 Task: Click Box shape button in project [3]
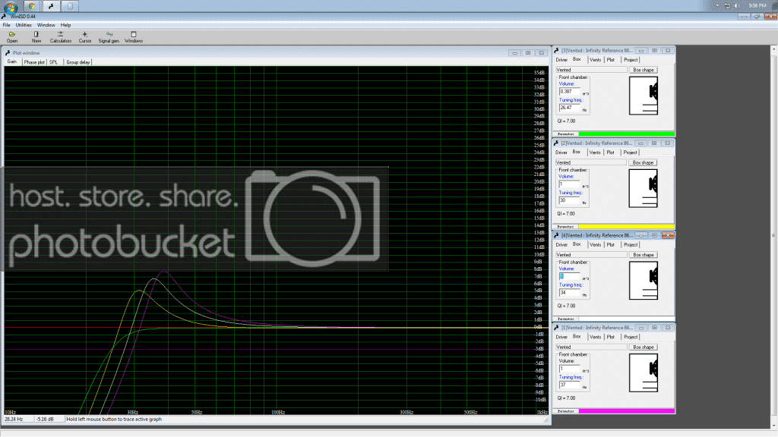[x=643, y=70]
